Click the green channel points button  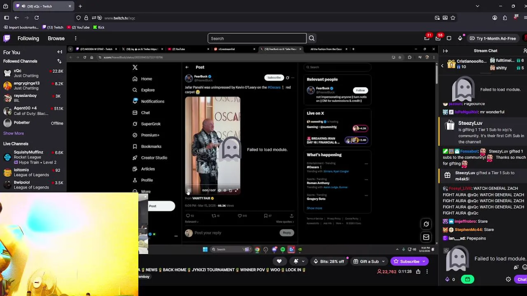click(x=468, y=280)
